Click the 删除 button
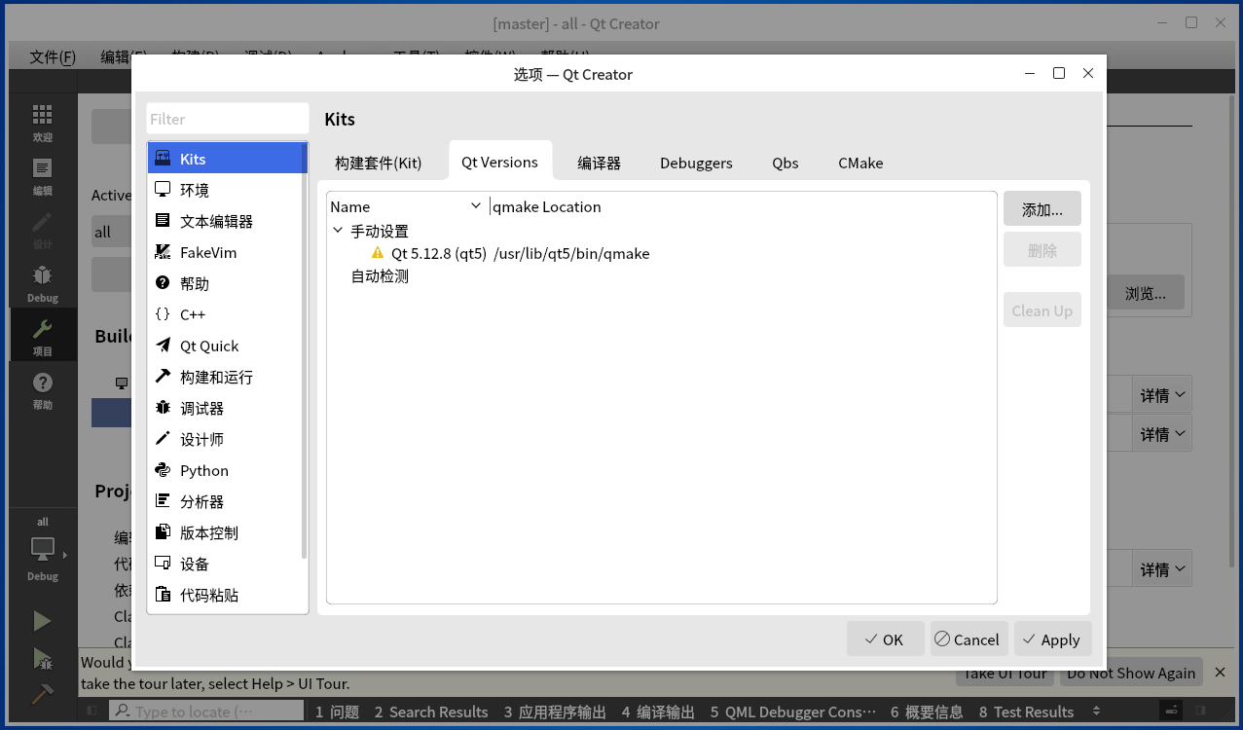Viewport: 1243px width, 730px height. [1042, 250]
